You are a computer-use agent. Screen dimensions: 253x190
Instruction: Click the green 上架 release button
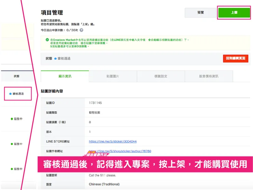[234, 13]
